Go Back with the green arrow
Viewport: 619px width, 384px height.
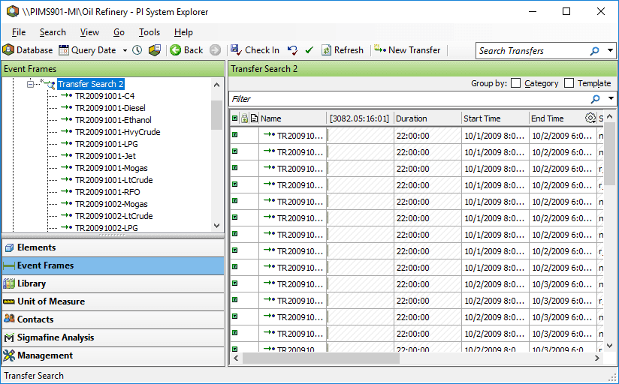[x=186, y=50]
